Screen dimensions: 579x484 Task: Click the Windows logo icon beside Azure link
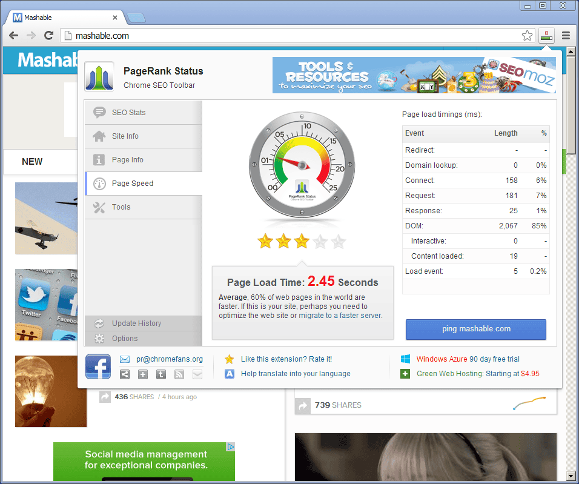coord(405,359)
